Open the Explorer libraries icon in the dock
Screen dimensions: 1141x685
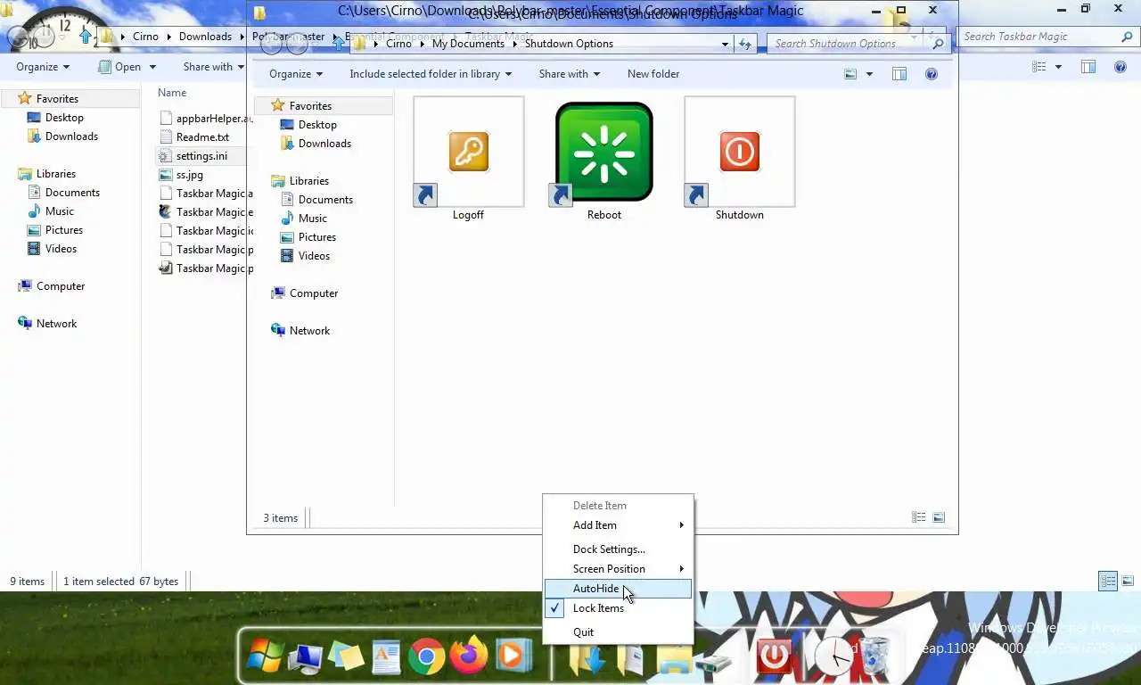point(675,661)
